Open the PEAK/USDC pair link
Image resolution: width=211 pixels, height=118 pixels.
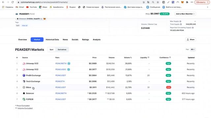coord(61,69)
